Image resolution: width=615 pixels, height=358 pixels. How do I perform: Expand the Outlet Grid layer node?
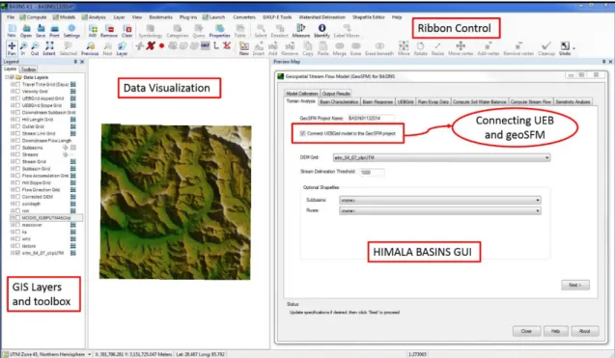(x=13, y=126)
